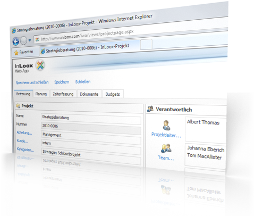The image size is (255, 216).
Task: Click the Projekt panel folder icon
Action: click(18, 106)
